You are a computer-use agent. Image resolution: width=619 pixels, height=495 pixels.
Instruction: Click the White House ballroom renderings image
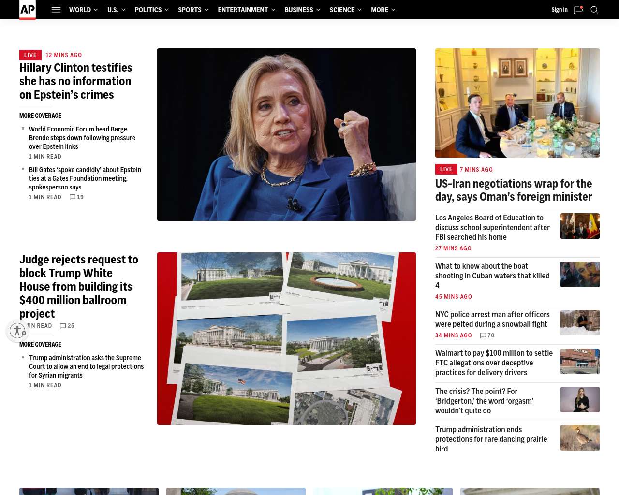point(286,338)
